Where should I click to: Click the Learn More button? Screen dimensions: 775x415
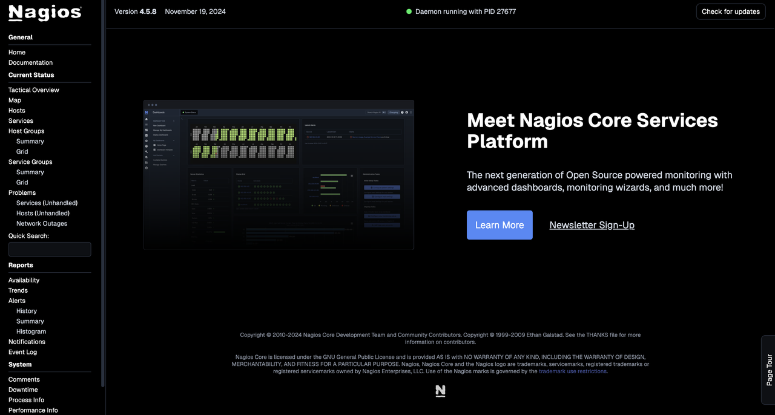coord(500,225)
